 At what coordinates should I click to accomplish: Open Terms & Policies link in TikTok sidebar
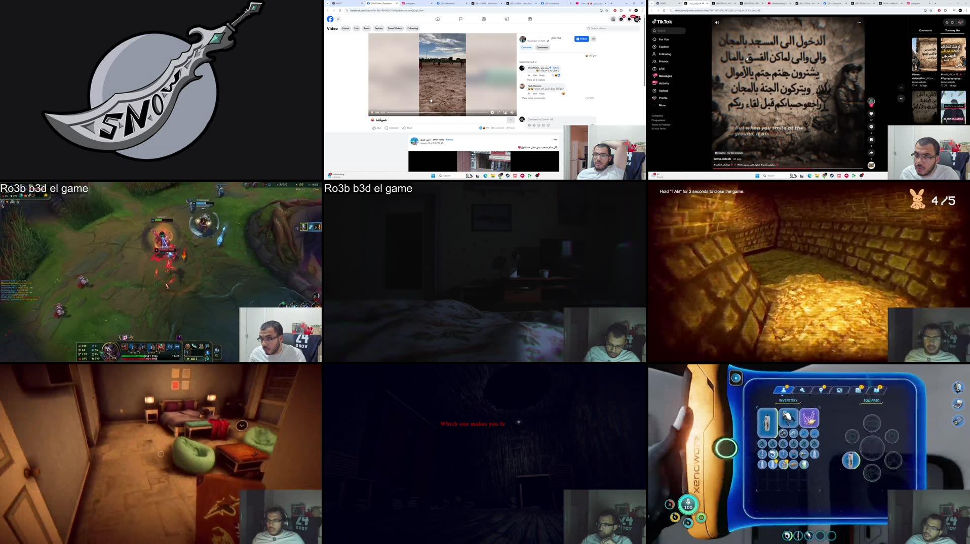(x=661, y=124)
